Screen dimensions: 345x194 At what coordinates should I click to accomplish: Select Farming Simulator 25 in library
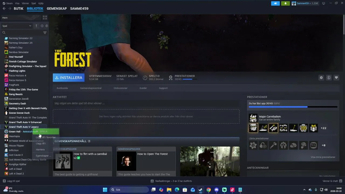(20, 43)
